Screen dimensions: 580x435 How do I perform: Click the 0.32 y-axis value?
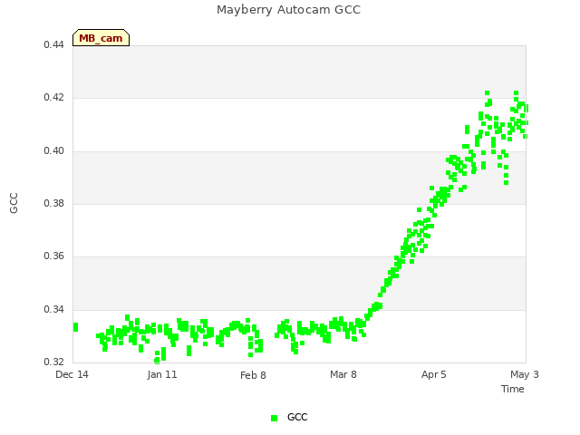click(x=53, y=362)
